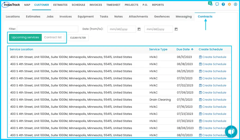Focus the from date input field
Image resolution: width=240 pixels, height=140 pixels.
tap(122, 29)
